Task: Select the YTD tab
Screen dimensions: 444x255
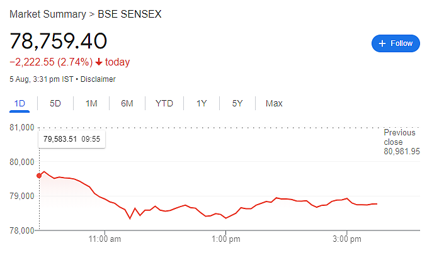Action: coord(164,104)
